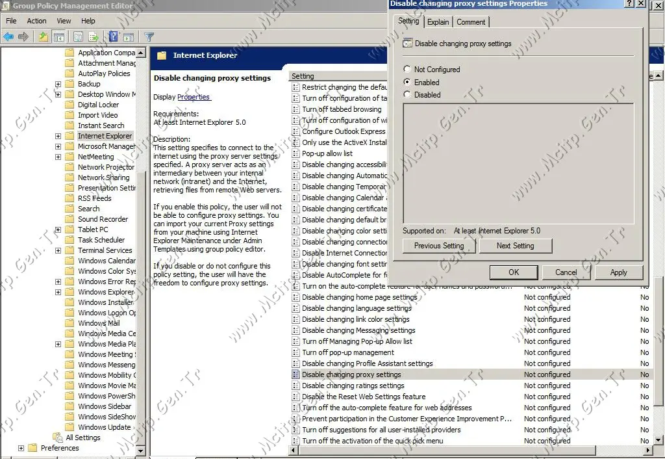This screenshot has width=665, height=459.
Task: Confirm the dialog with OK
Action: [514, 272]
